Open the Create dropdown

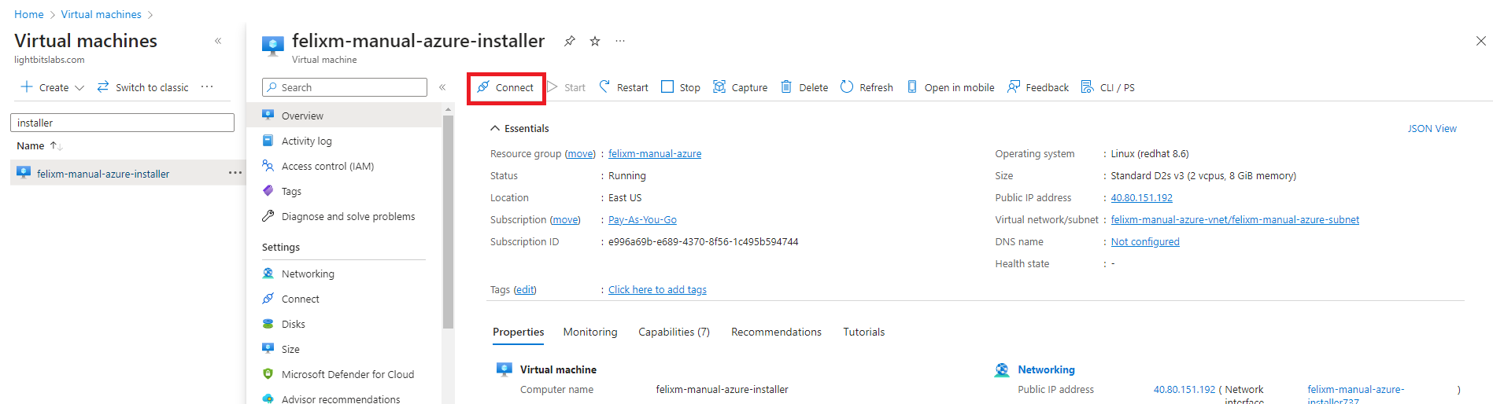point(52,87)
